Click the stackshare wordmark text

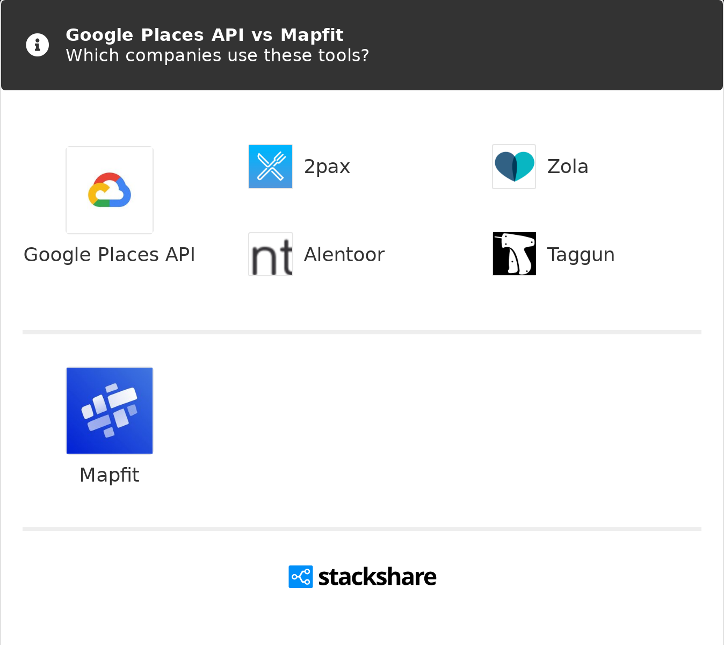click(x=377, y=577)
